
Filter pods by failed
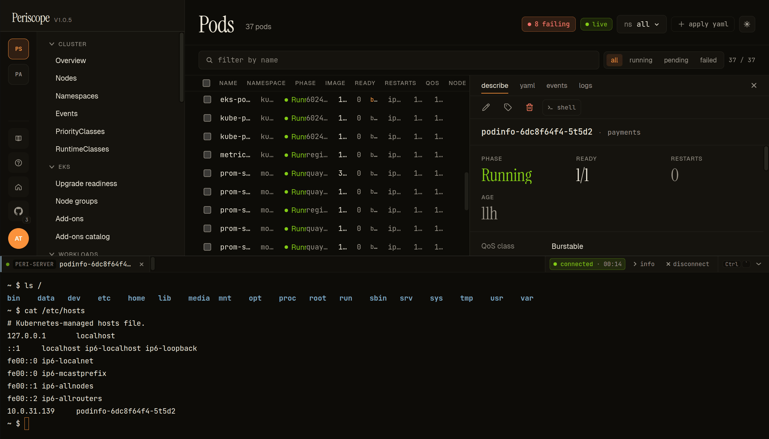click(x=708, y=60)
